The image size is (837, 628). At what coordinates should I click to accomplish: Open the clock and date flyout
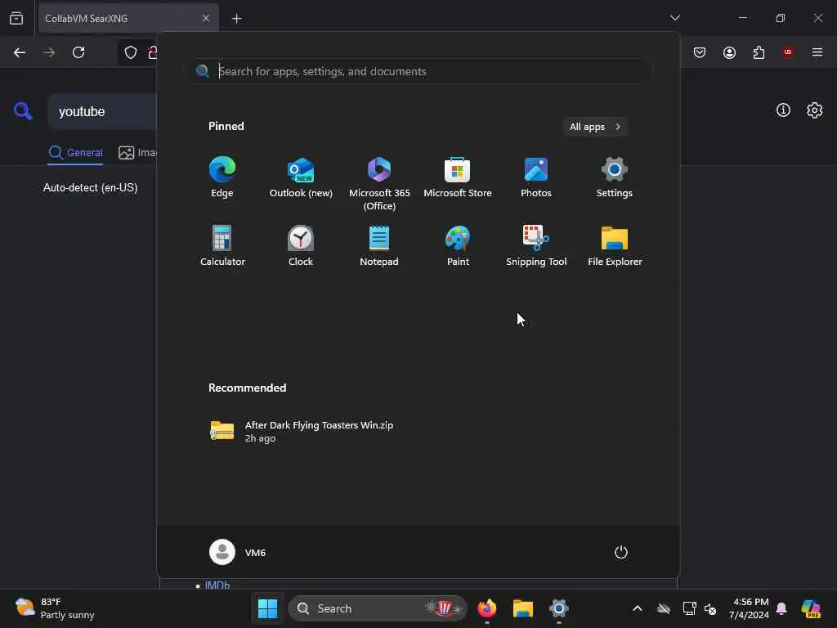749,608
